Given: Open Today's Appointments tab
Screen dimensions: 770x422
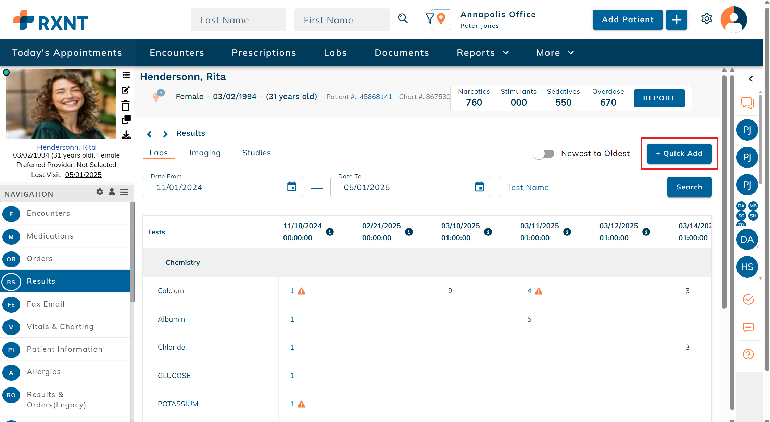Looking at the screenshot, I should (67, 53).
